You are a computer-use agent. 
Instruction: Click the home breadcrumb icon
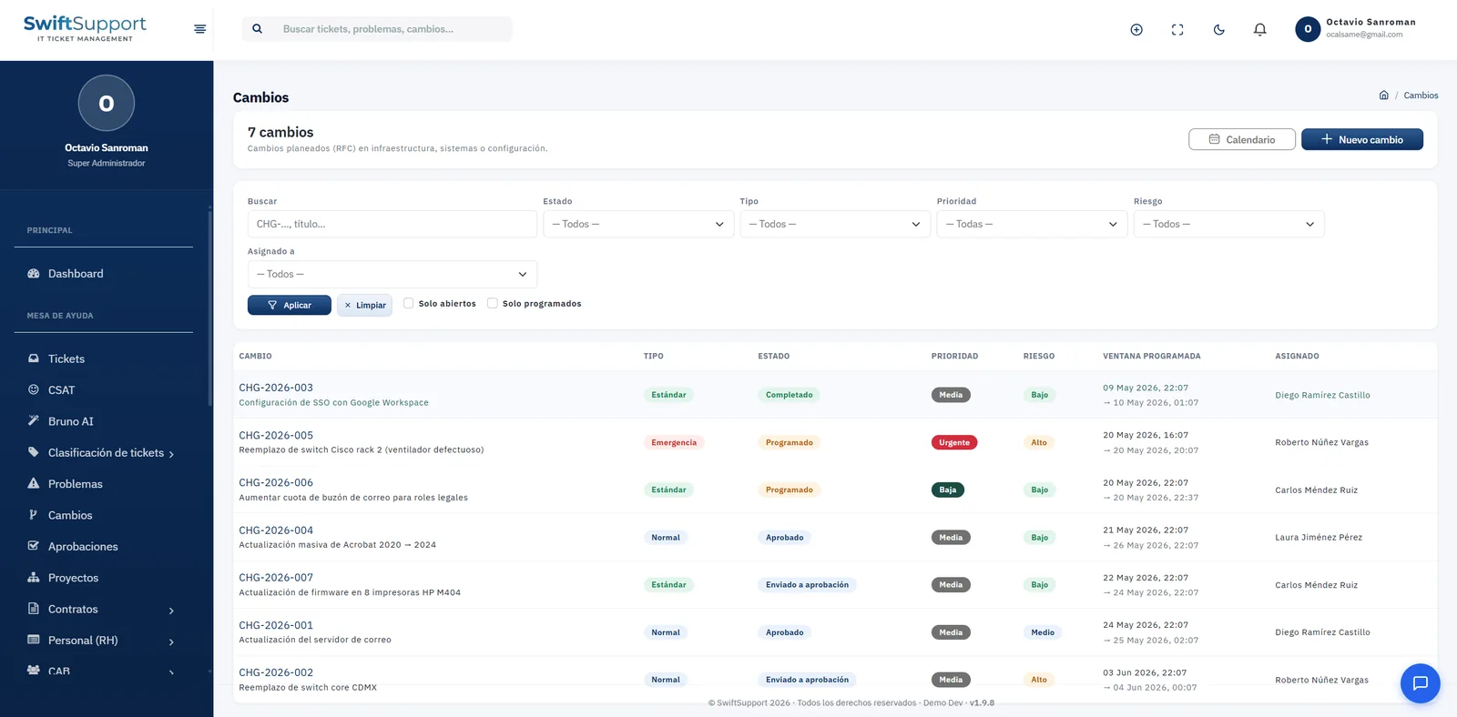pyautogui.click(x=1384, y=96)
